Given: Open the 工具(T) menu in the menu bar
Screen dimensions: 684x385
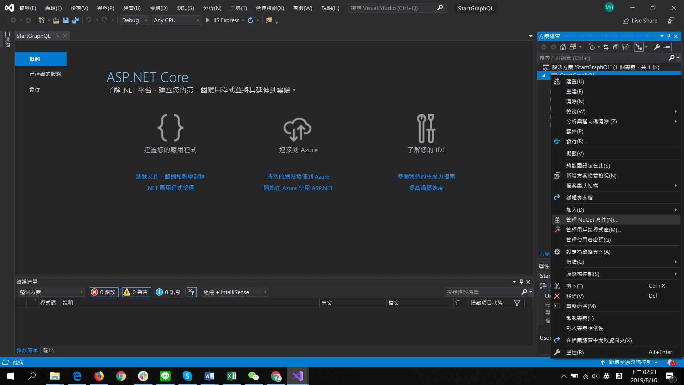Looking at the screenshot, I should pos(238,8).
